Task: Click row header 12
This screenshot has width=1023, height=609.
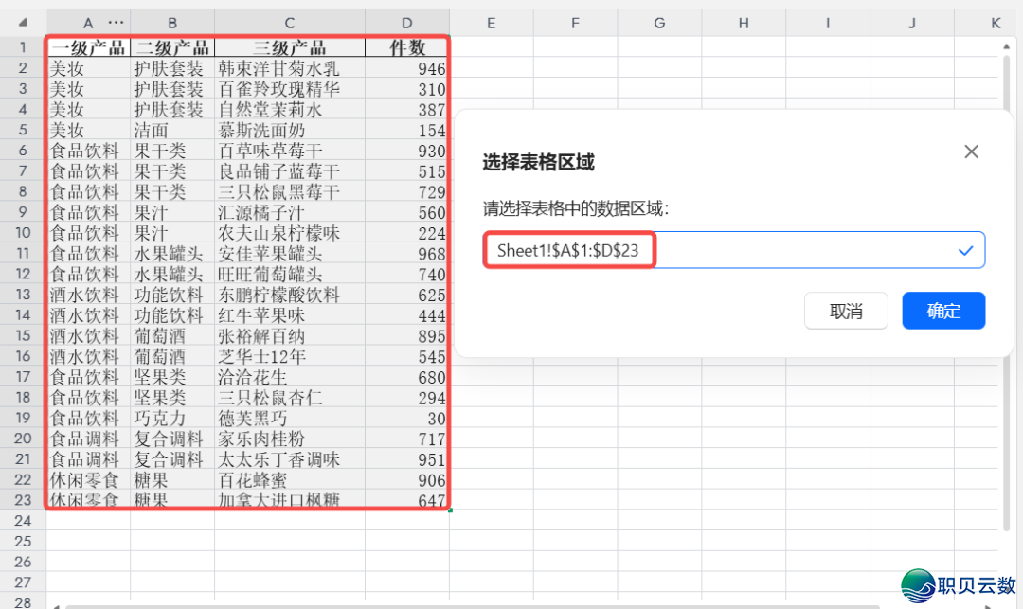Action: point(23,274)
